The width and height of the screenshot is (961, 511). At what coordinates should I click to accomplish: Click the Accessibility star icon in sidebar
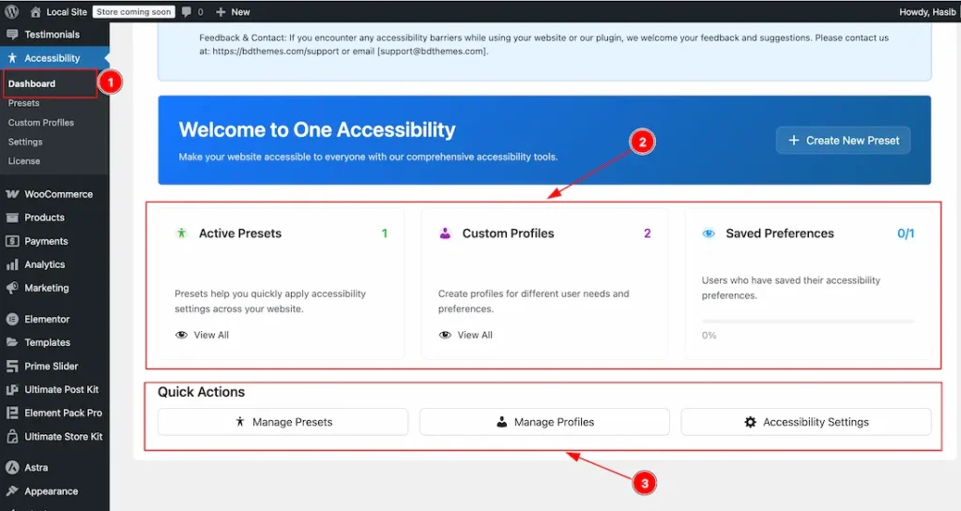coord(12,58)
